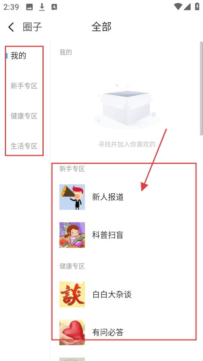The image size is (203, 361).
Task: Click the vertical scrollbar handle
Action: [201, 88]
